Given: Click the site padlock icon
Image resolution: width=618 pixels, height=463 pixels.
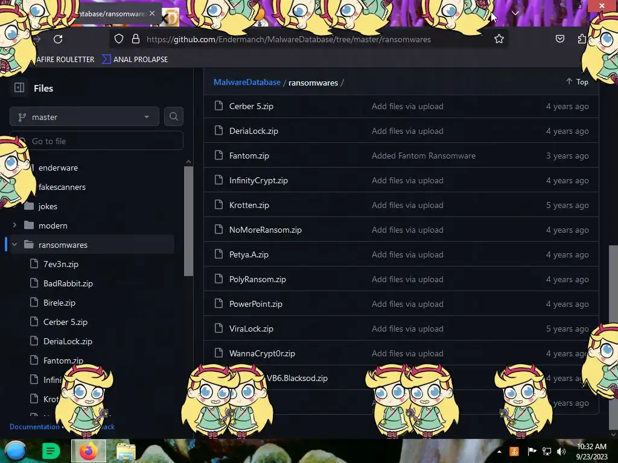Looking at the screenshot, I should pyautogui.click(x=136, y=39).
